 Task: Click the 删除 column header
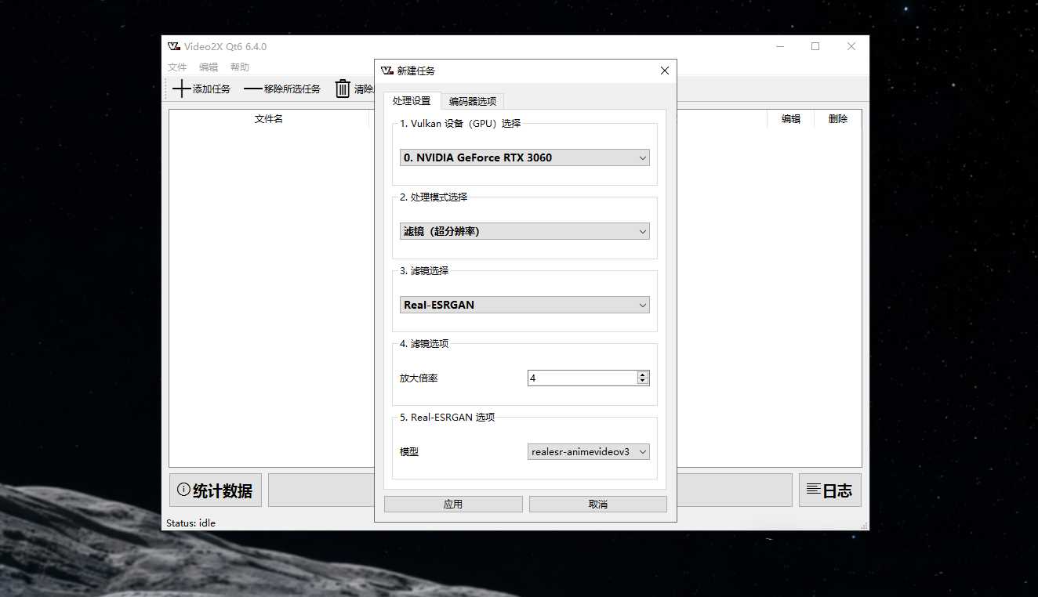click(838, 119)
